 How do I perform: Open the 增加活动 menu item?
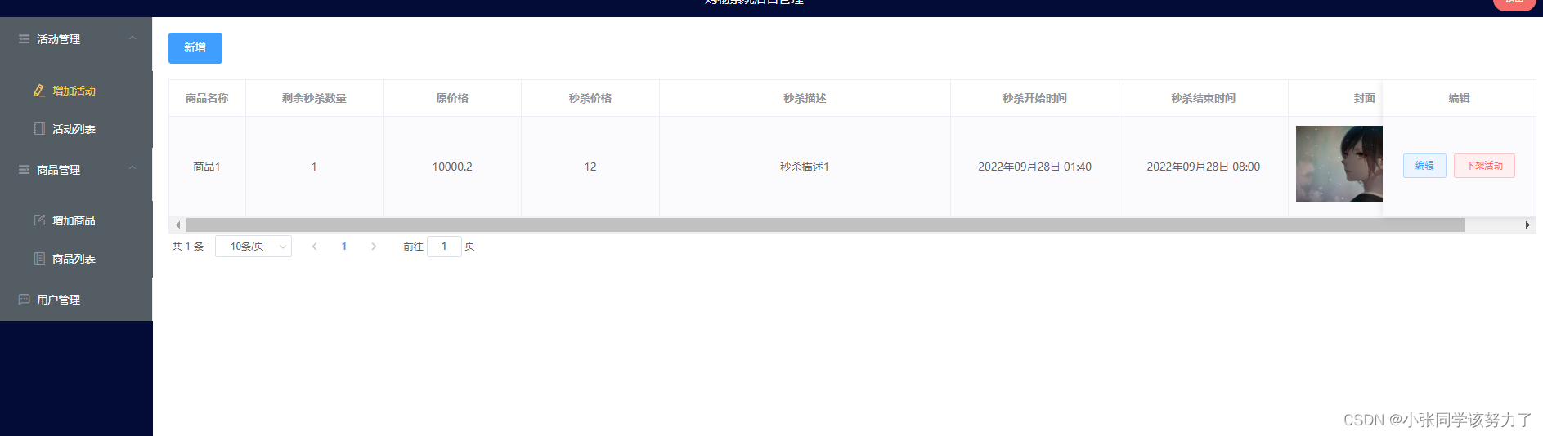(x=76, y=91)
